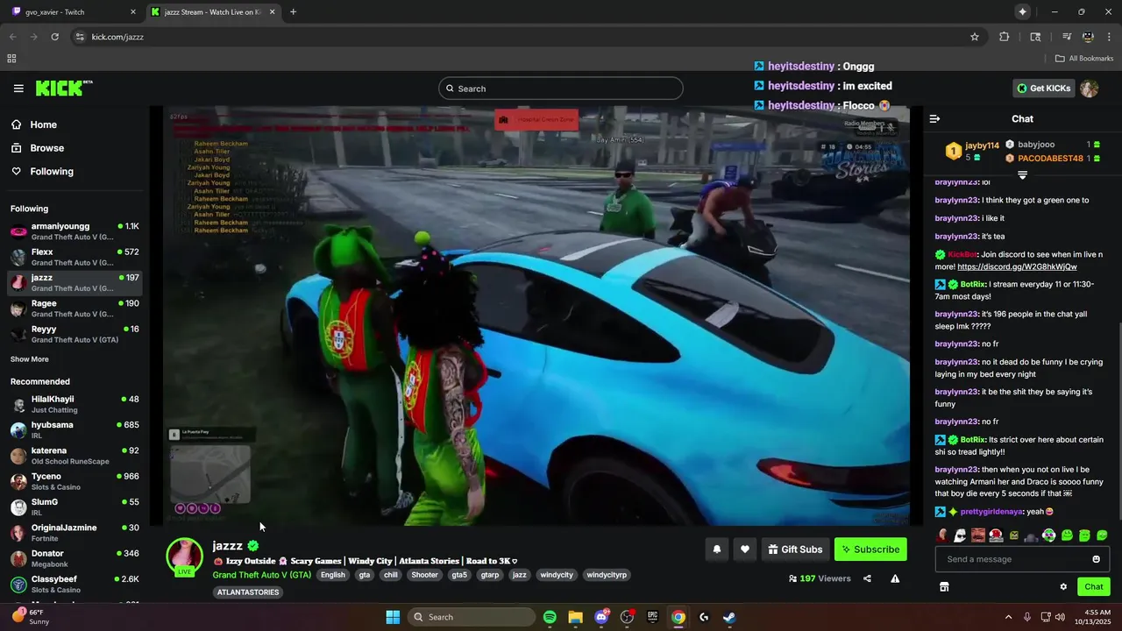Select the English stream tag
1122x631 pixels.
(332, 575)
